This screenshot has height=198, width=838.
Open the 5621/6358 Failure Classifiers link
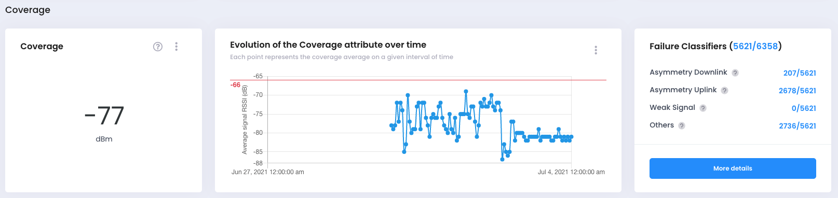tap(755, 46)
